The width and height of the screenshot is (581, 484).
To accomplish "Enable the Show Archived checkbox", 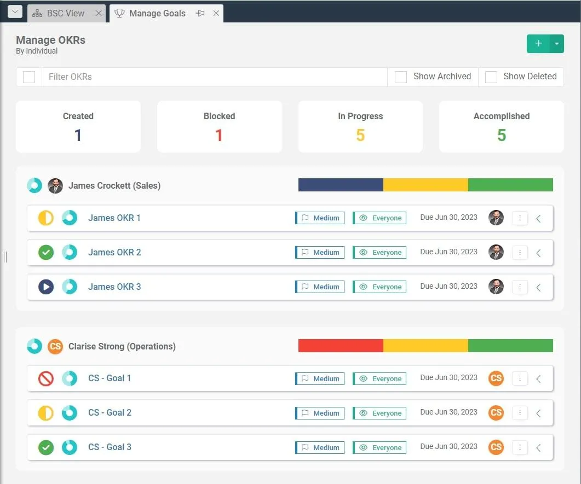I will pyautogui.click(x=400, y=77).
